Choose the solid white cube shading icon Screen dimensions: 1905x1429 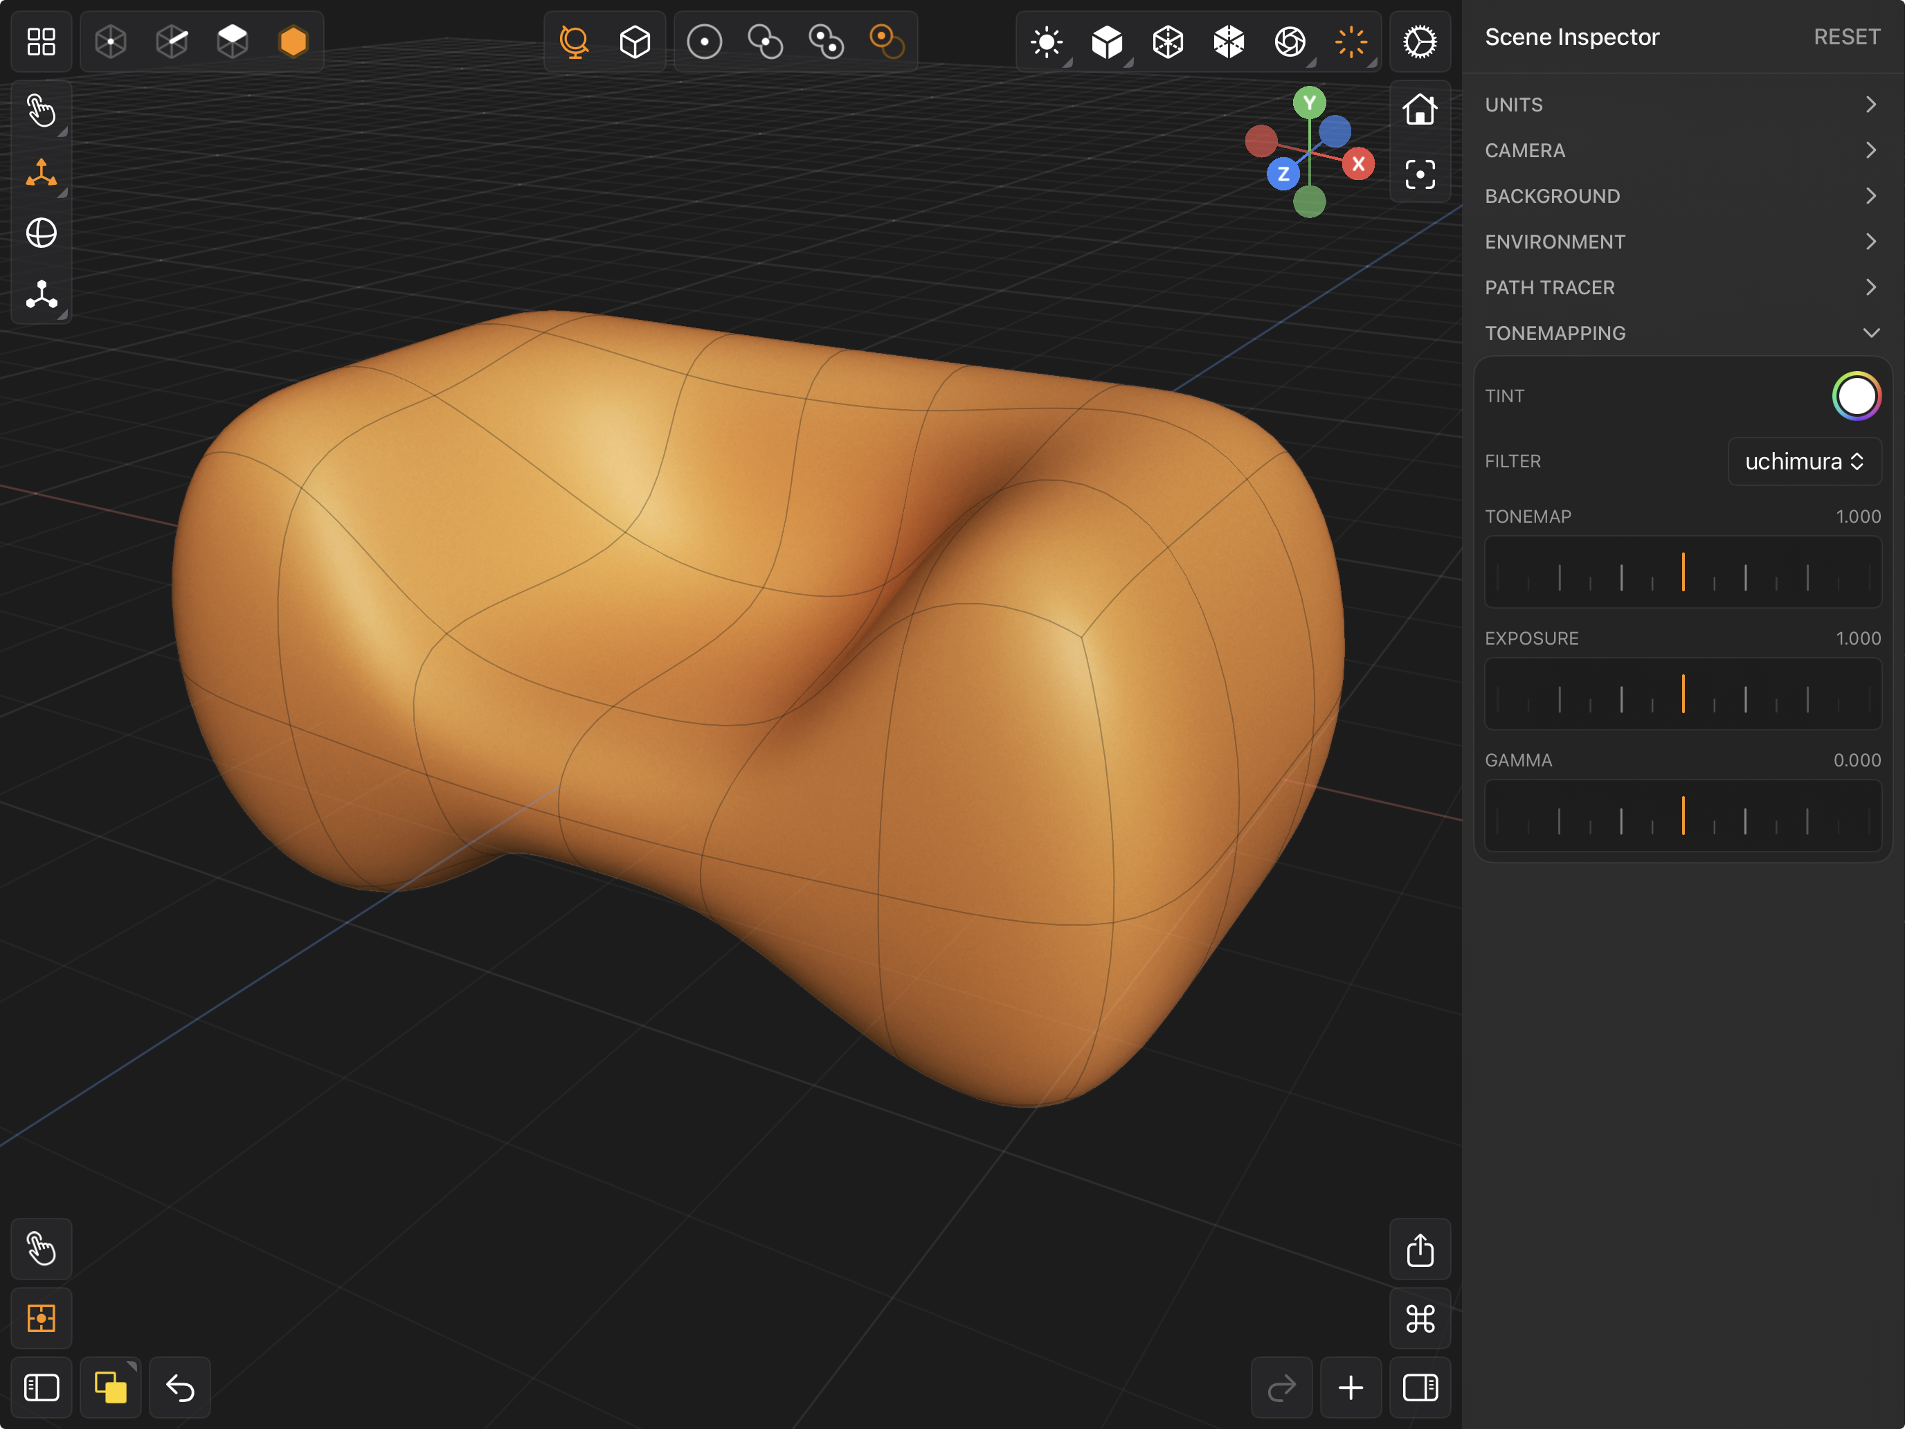point(1108,42)
